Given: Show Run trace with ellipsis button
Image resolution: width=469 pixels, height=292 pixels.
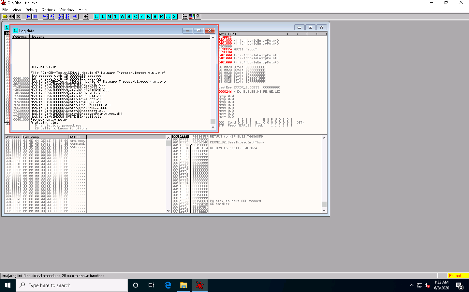Looking at the screenshot, I should (x=168, y=16).
